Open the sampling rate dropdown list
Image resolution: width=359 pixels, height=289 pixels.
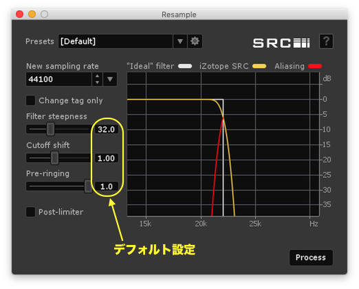click(110, 79)
